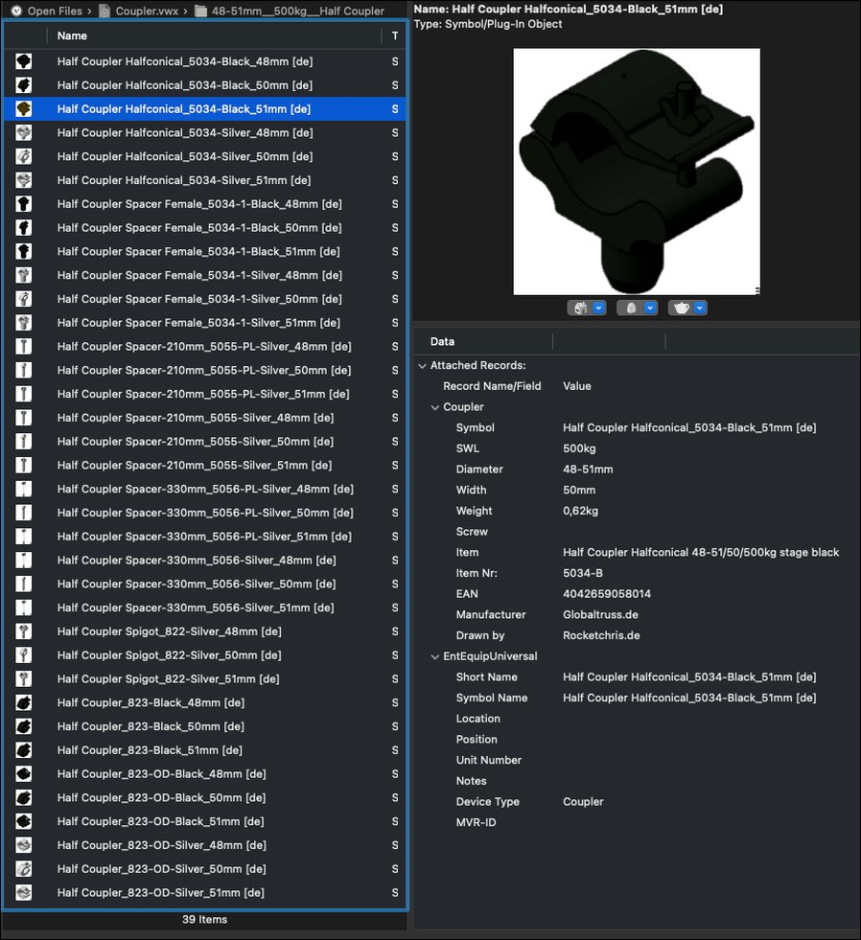Click the Width value 50mm
Image resolution: width=861 pixels, height=940 pixels.
(x=579, y=491)
